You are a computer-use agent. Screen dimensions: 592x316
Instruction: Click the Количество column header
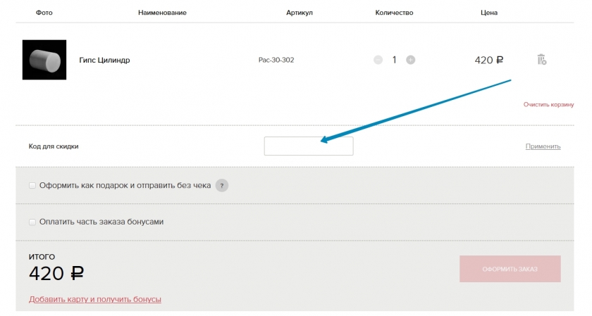[394, 13]
